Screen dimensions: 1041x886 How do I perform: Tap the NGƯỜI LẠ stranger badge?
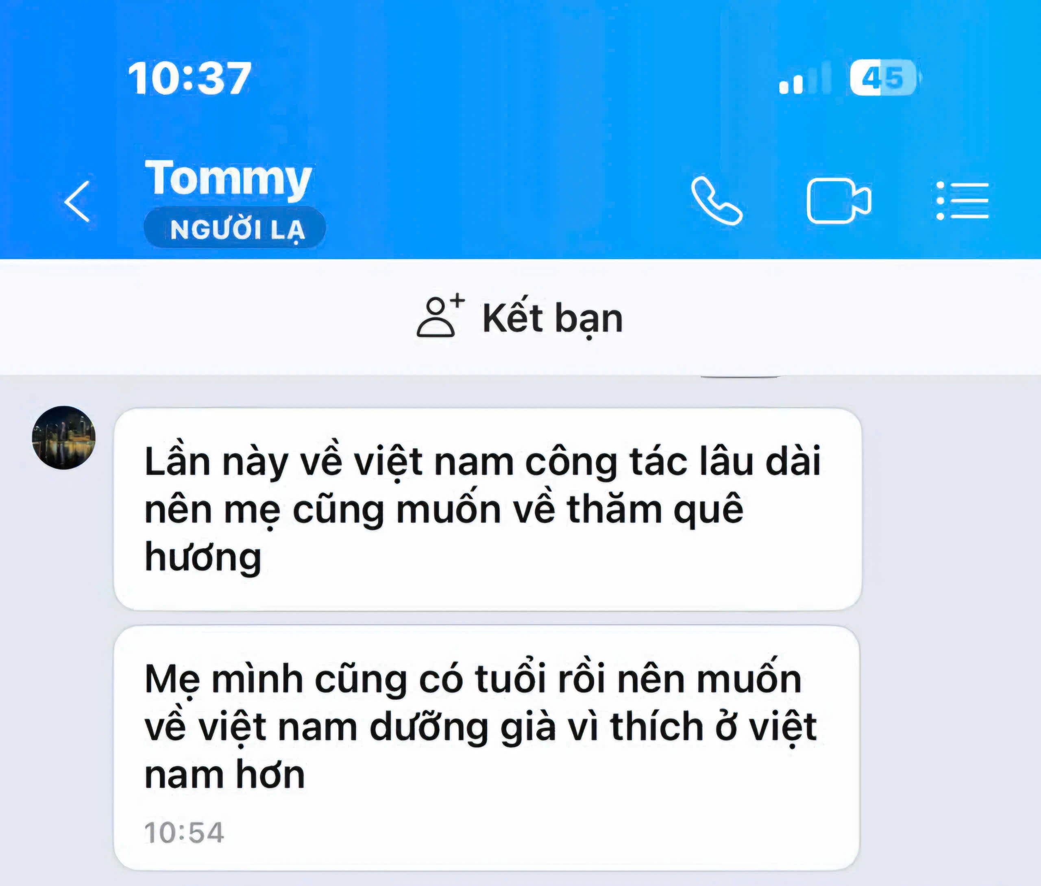click(x=235, y=228)
